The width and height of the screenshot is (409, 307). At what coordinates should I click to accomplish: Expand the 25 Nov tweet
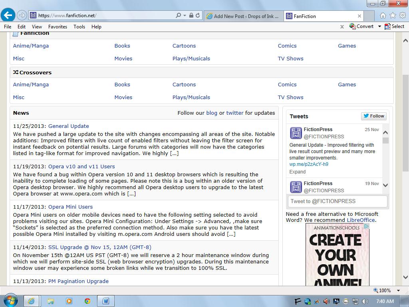pyautogui.click(x=297, y=172)
